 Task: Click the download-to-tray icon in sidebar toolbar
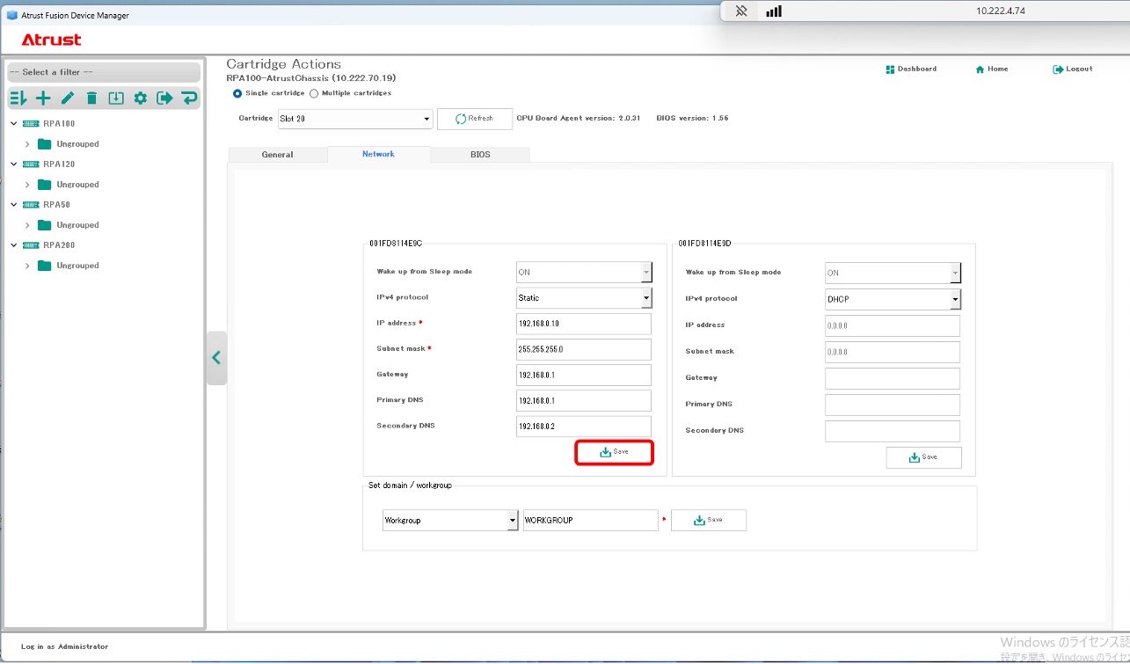(116, 99)
